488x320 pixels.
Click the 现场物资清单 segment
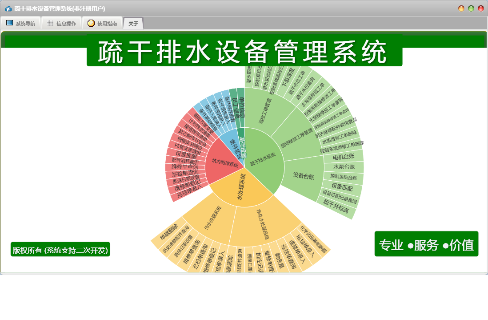coord(196,132)
